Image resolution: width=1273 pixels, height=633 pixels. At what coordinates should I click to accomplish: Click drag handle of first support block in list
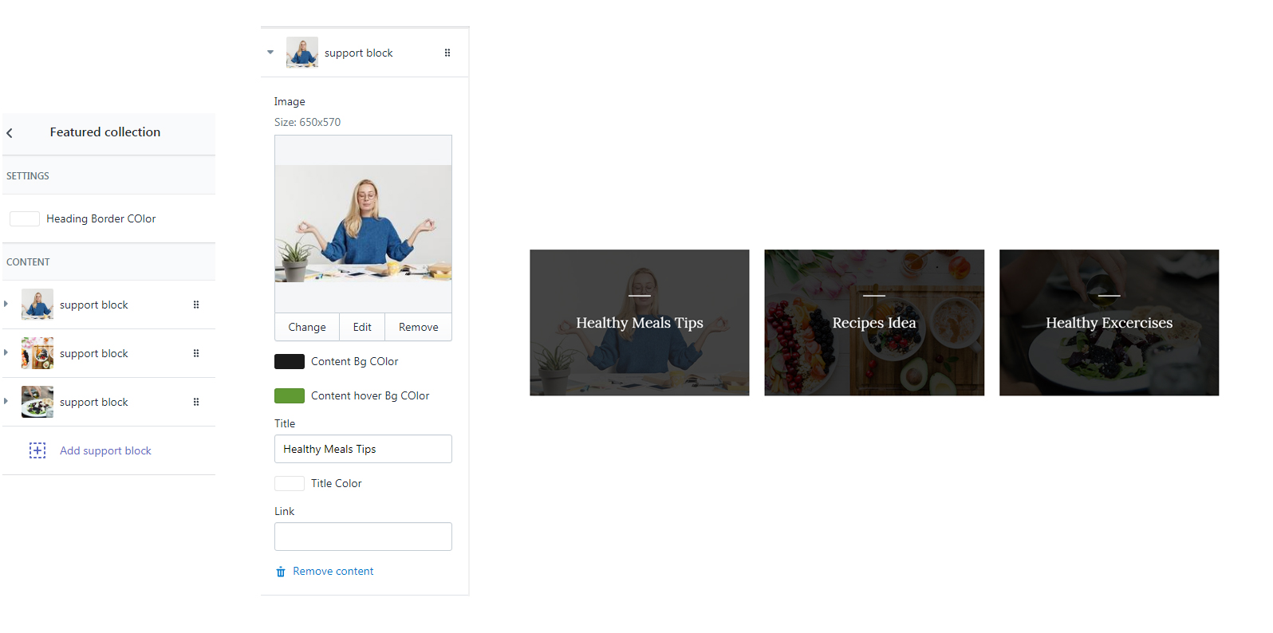point(196,305)
